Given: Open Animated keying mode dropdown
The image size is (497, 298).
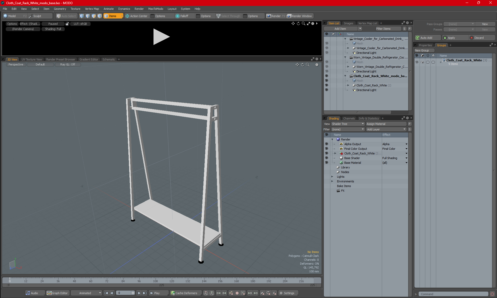Looking at the screenshot, I should click(86, 293).
